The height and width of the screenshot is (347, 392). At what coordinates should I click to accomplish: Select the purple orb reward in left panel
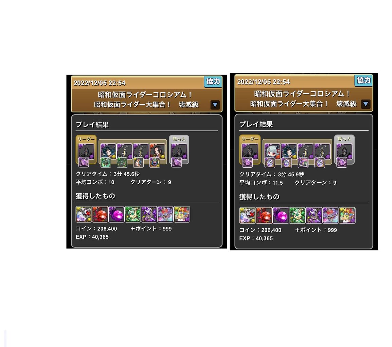click(116, 214)
